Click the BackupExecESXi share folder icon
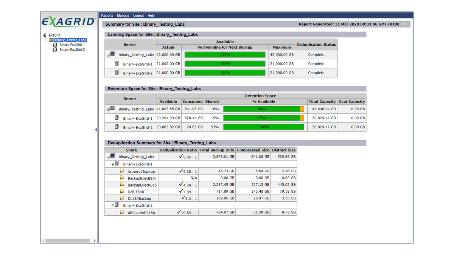Screen dimensions: 454x255 (x=122, y=178)
